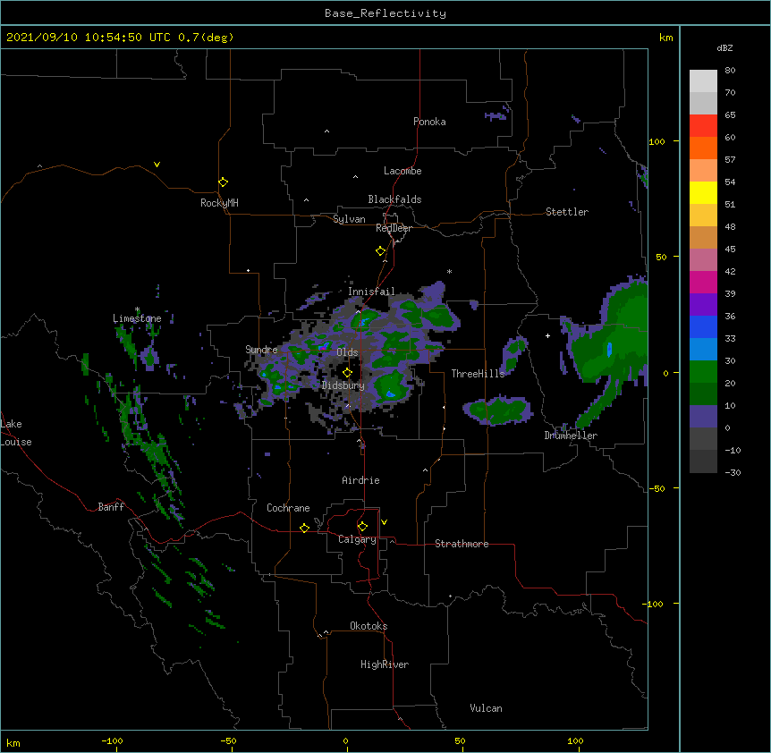Click the -100 tick label on the bottom axis

(112, 741)
